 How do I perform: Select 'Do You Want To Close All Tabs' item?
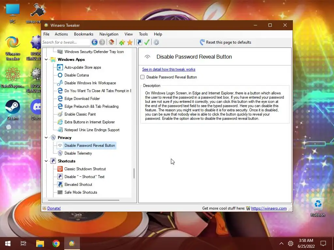[98, 91]
